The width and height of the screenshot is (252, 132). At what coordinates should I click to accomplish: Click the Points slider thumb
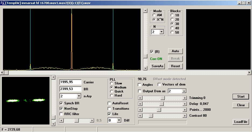[159, 110]
